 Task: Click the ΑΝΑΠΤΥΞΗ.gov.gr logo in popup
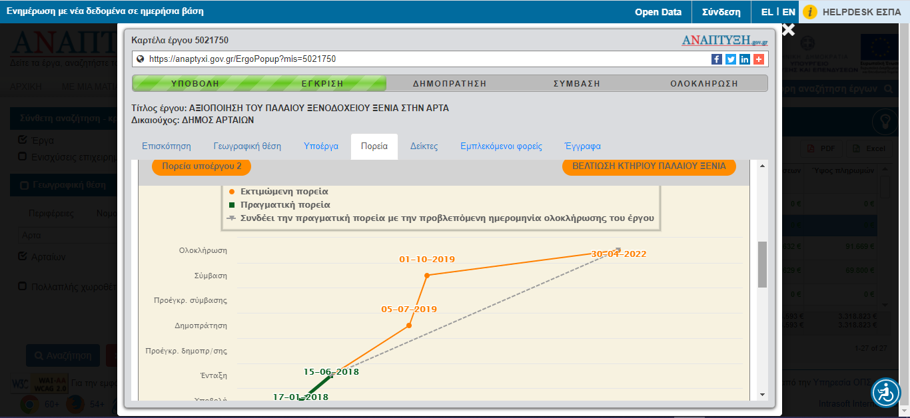click(x=725, y=41)
